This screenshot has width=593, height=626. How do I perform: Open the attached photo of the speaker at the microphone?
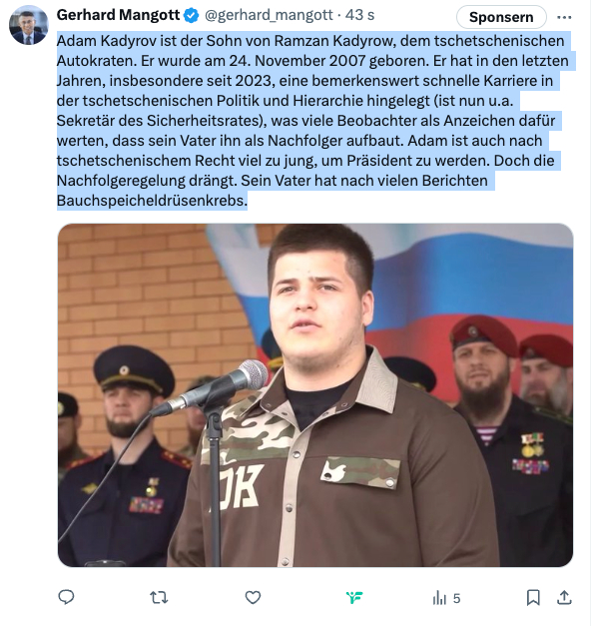[x=315, y=394]
